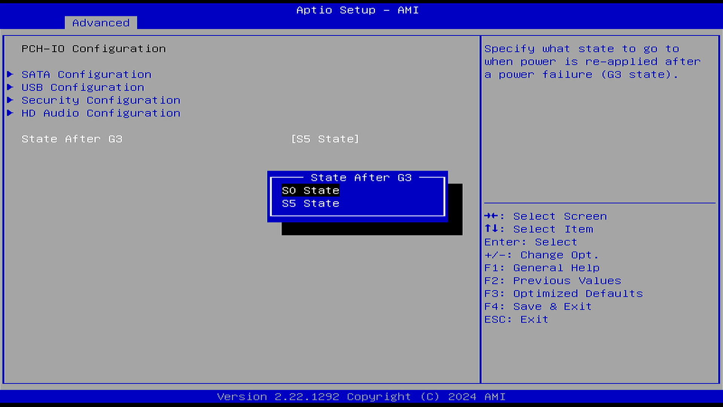Image resolution: width=723 pixels, height=407 pixels.
Task: Enter the USB Configuration submenu
Action: coord(82,87)
